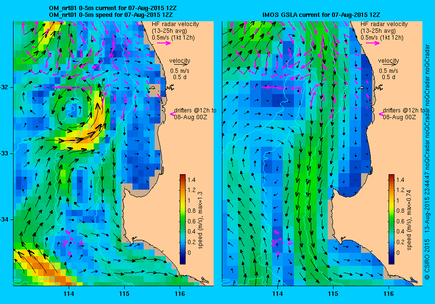Click '116' longitude label under OM_nrt01 map
This screenshot has width=435, height=304.
[180, 294]
